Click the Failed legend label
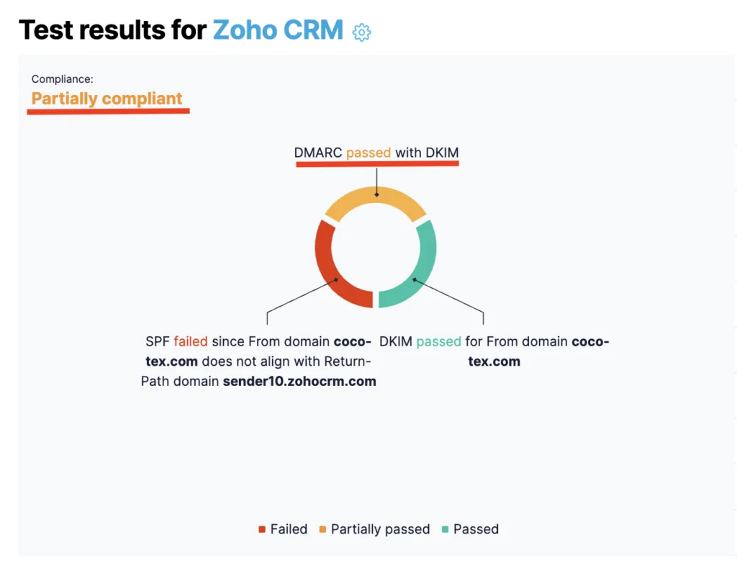737x563 pixels. tap(289, 529)
